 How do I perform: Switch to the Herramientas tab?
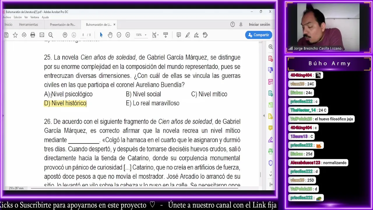(x=29, y=24)
